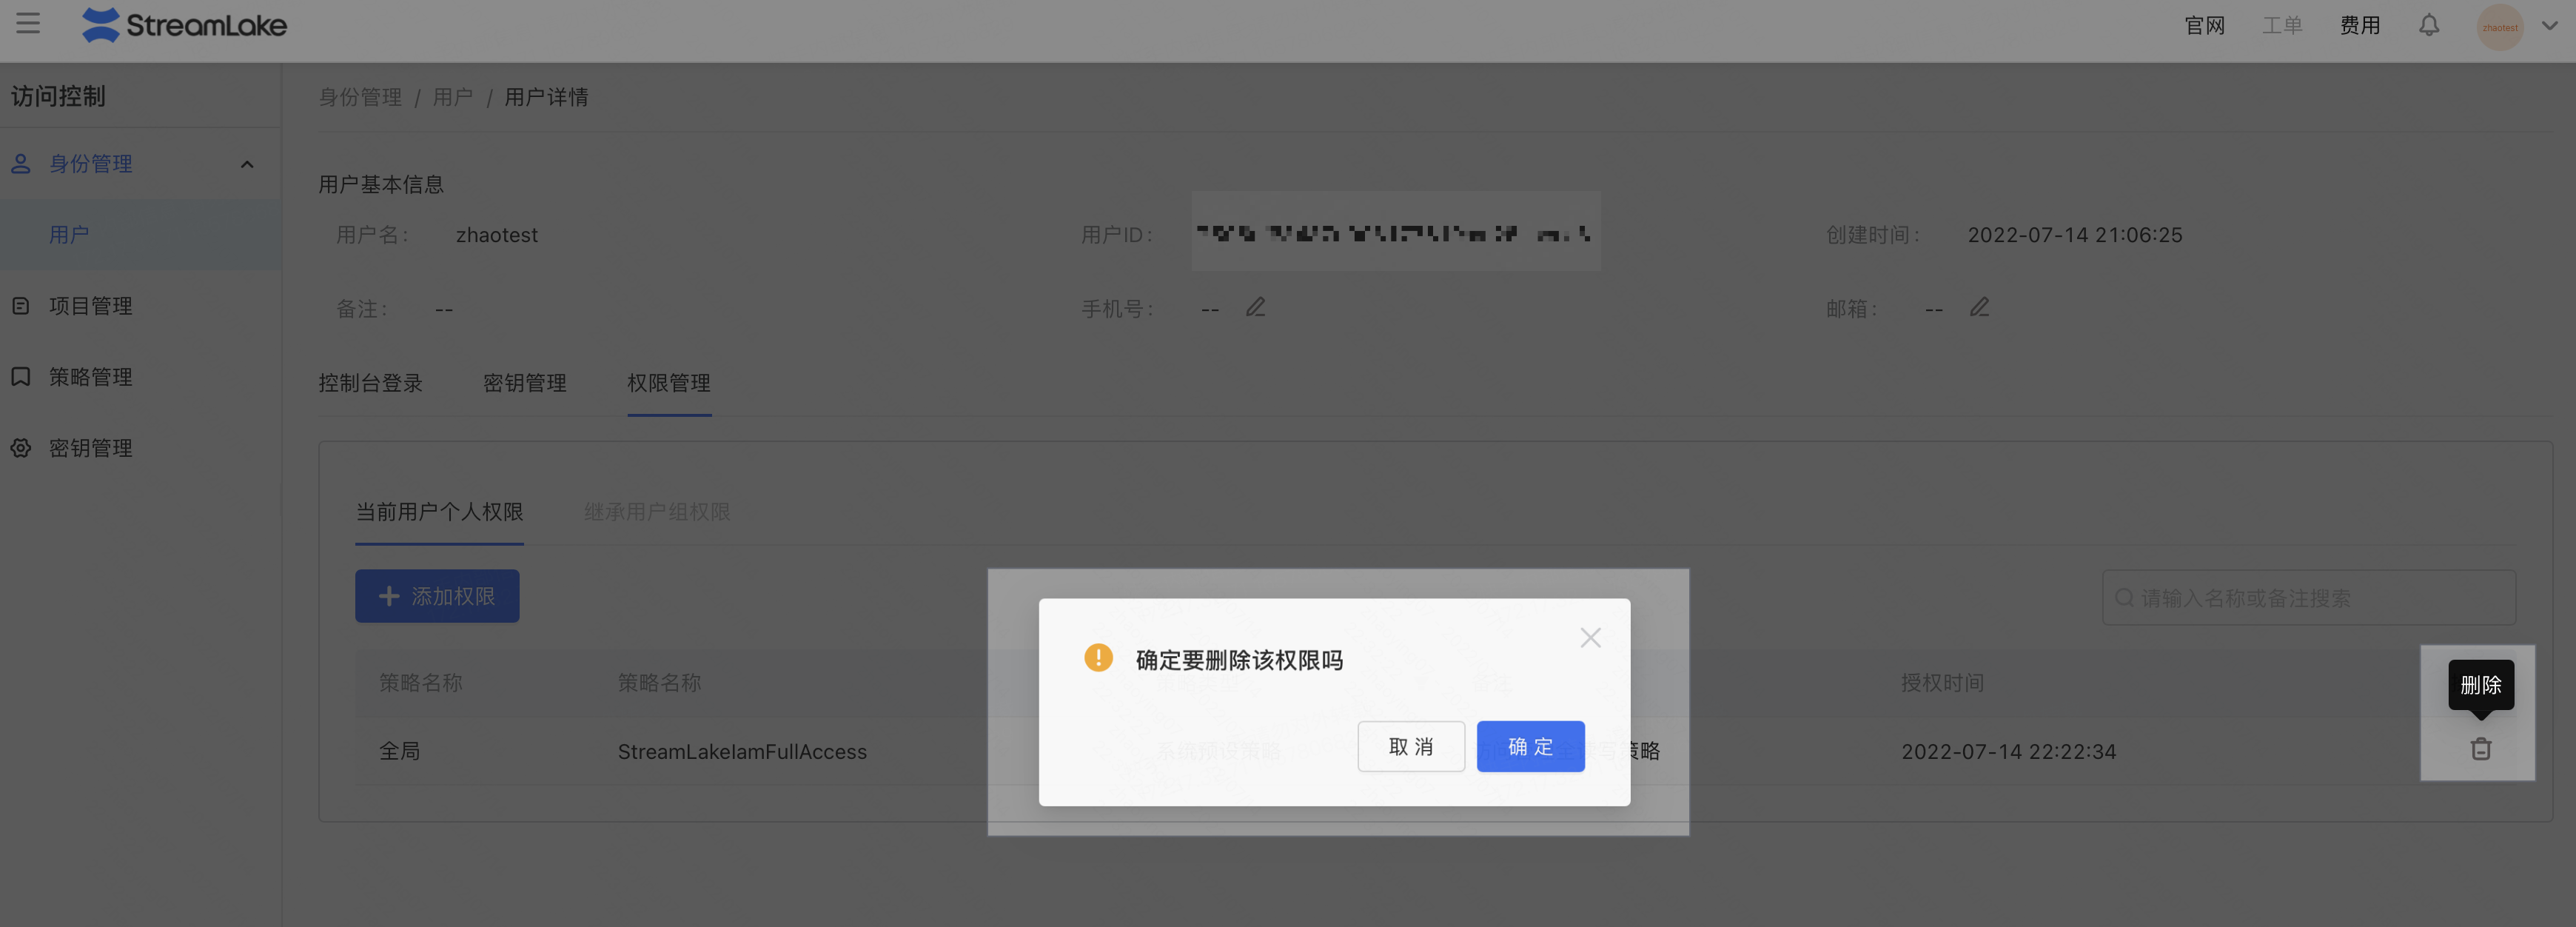Click the 全局 cell in the table

pos(400,751)
